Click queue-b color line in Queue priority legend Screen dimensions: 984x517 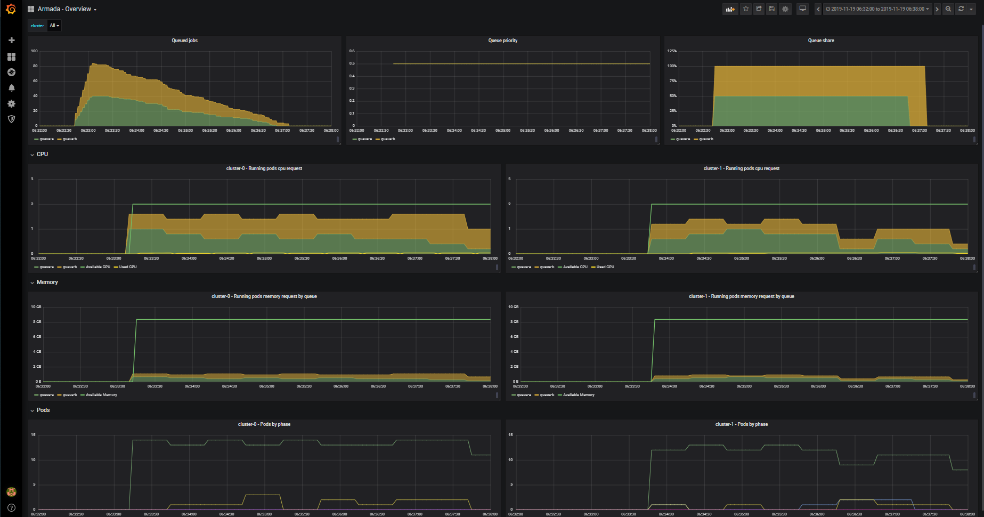point(378,139)
